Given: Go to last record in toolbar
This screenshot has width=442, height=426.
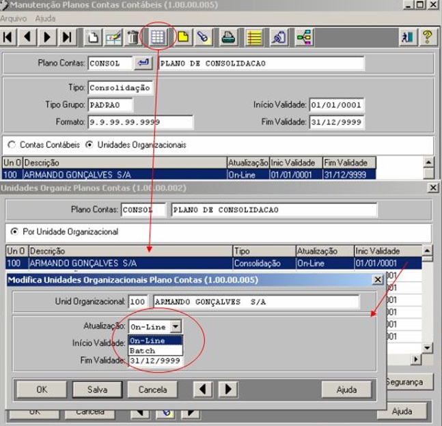Looking at the screenshot, I should pos(67,37).
